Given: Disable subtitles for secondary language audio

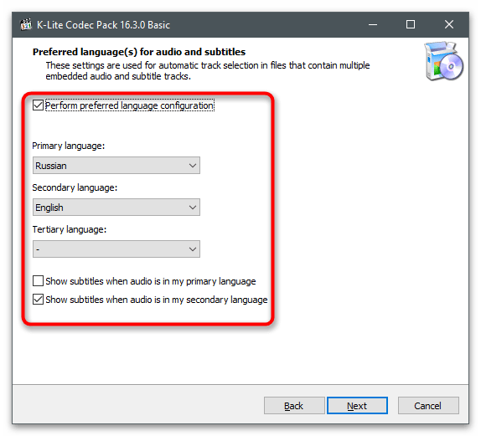Looking at the screenshot, I should [x=38, y=299].
